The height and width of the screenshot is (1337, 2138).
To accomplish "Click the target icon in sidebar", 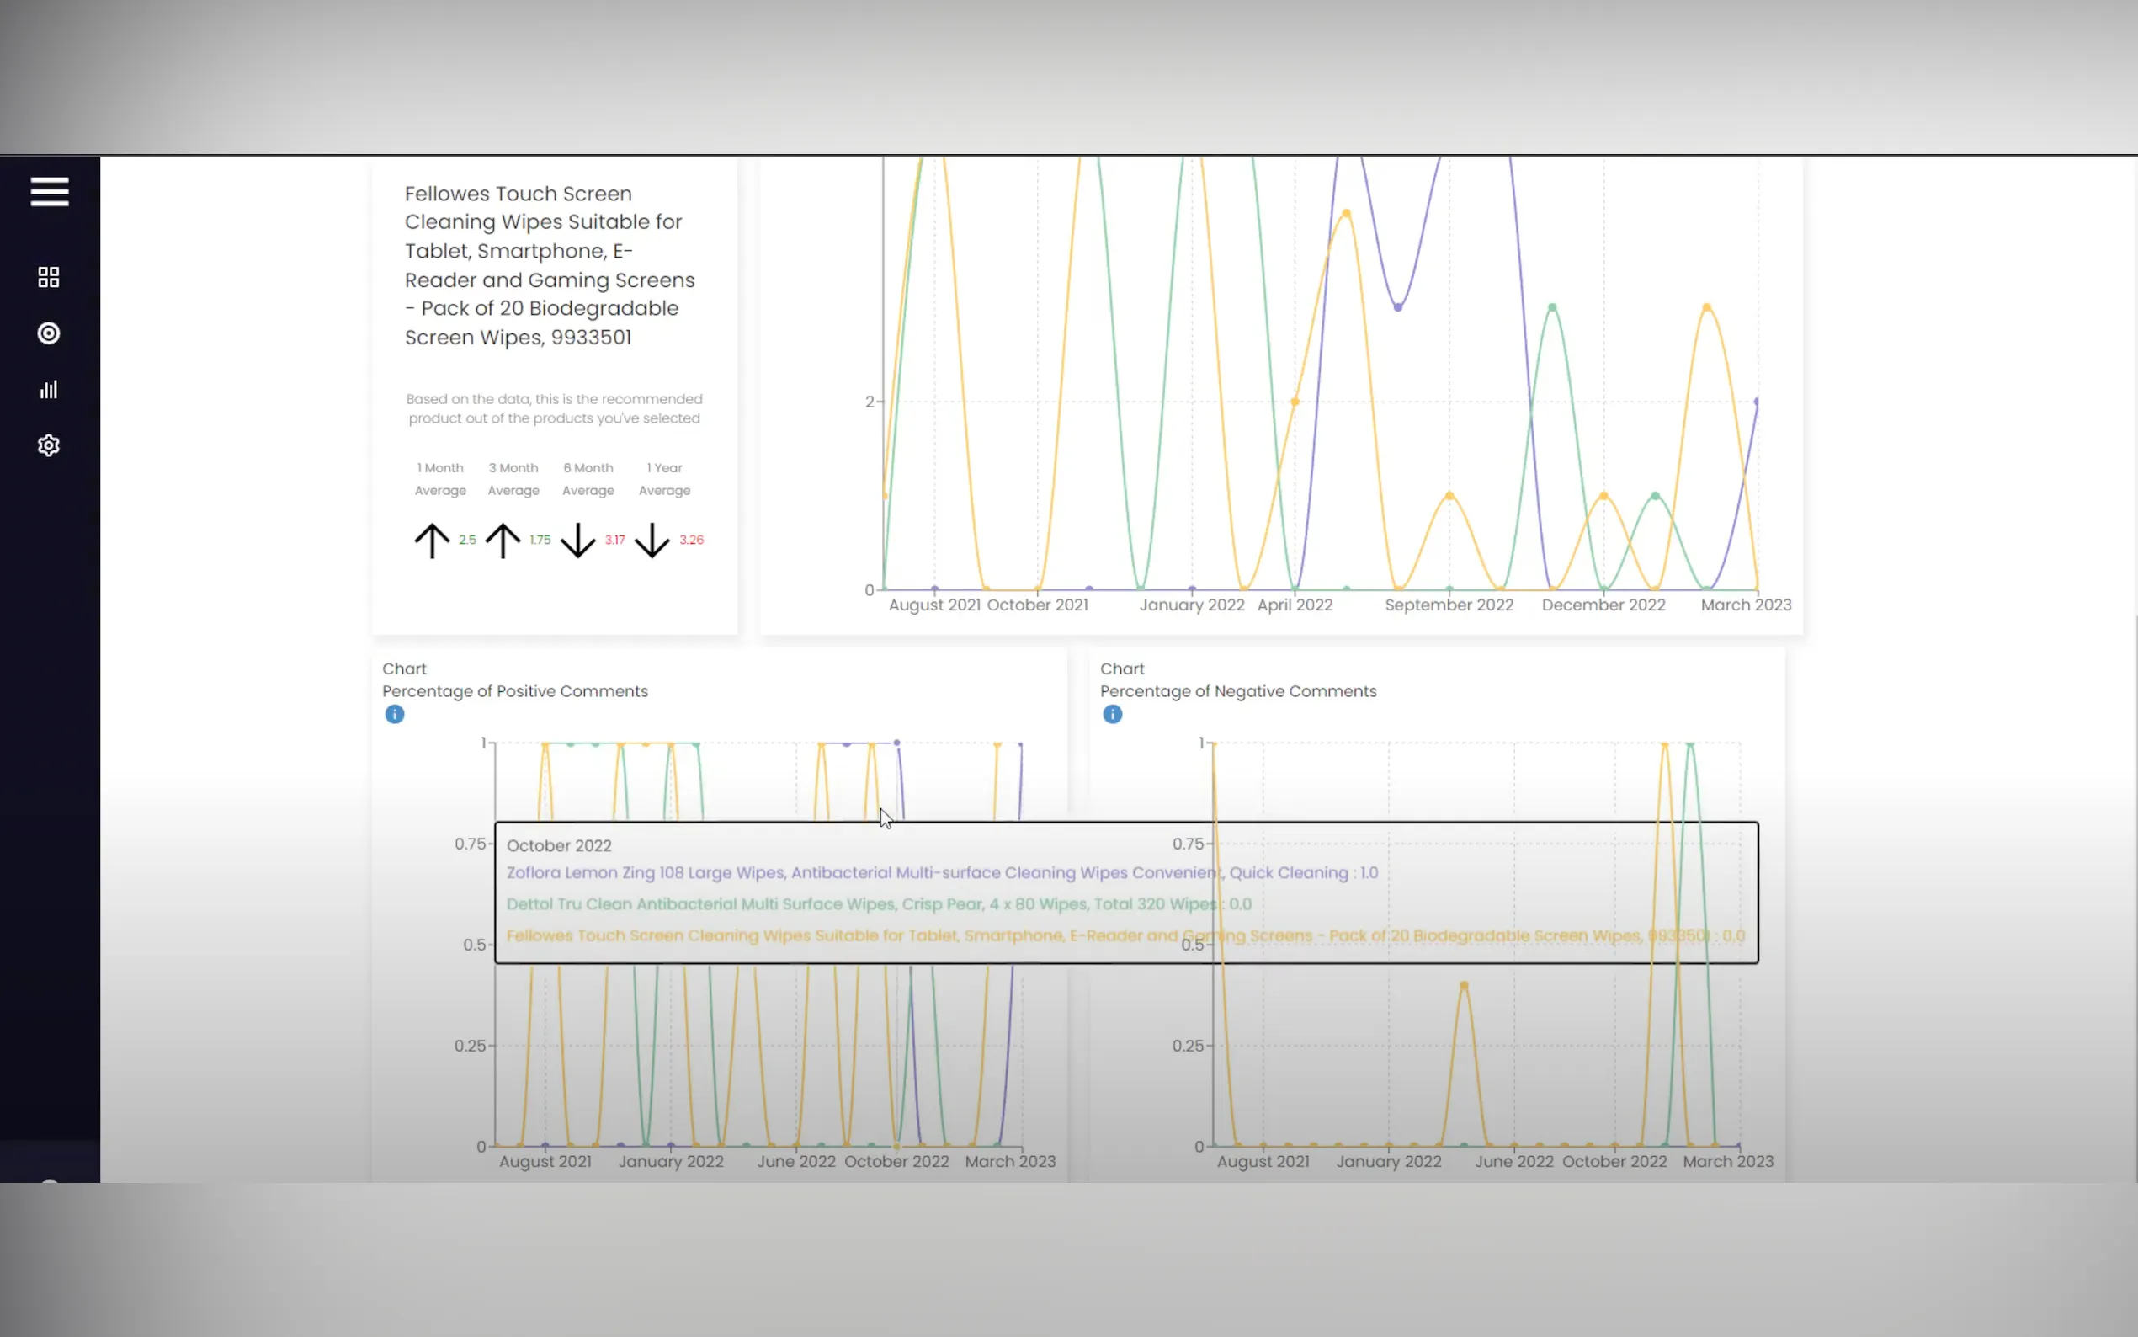I will point(49,333).
